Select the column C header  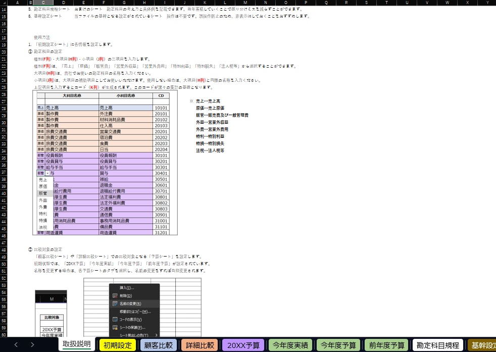(43, 3)
